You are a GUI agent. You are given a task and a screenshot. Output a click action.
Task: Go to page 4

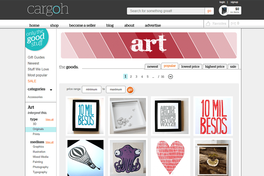tap(142, 77)
